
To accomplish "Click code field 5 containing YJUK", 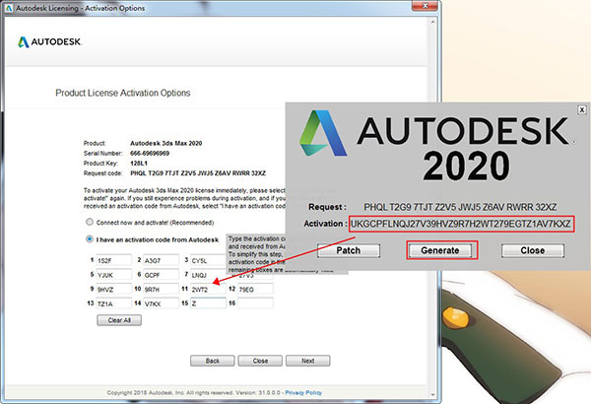I will pos(113,276).
